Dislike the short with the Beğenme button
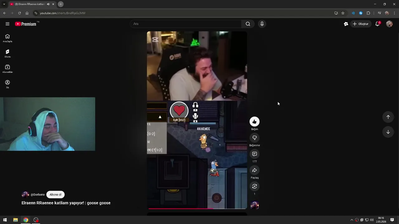Screen dimensions: 399x224 point(254,138)
